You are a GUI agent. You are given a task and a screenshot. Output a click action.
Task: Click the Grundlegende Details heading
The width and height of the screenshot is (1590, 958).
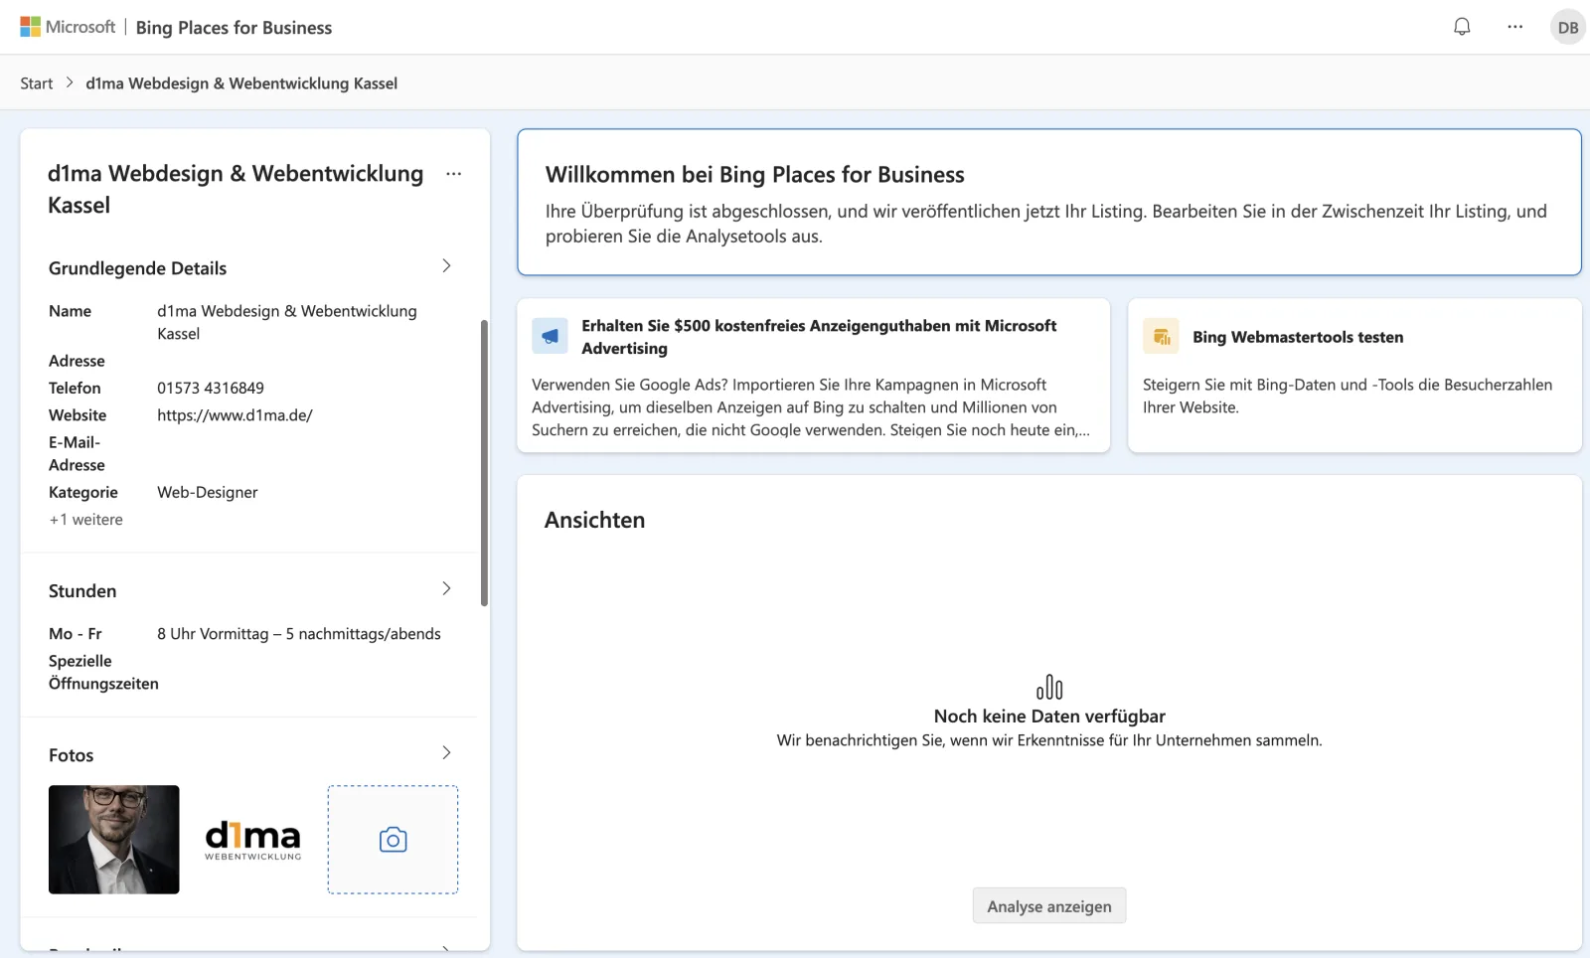coord(137,268)
